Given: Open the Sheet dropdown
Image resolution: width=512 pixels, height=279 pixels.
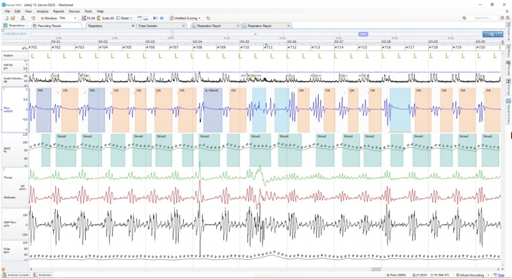Looking at the screenshot, I should (124, 19).
